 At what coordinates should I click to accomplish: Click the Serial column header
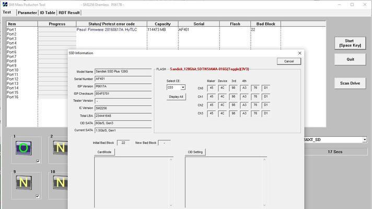point(199,24)
